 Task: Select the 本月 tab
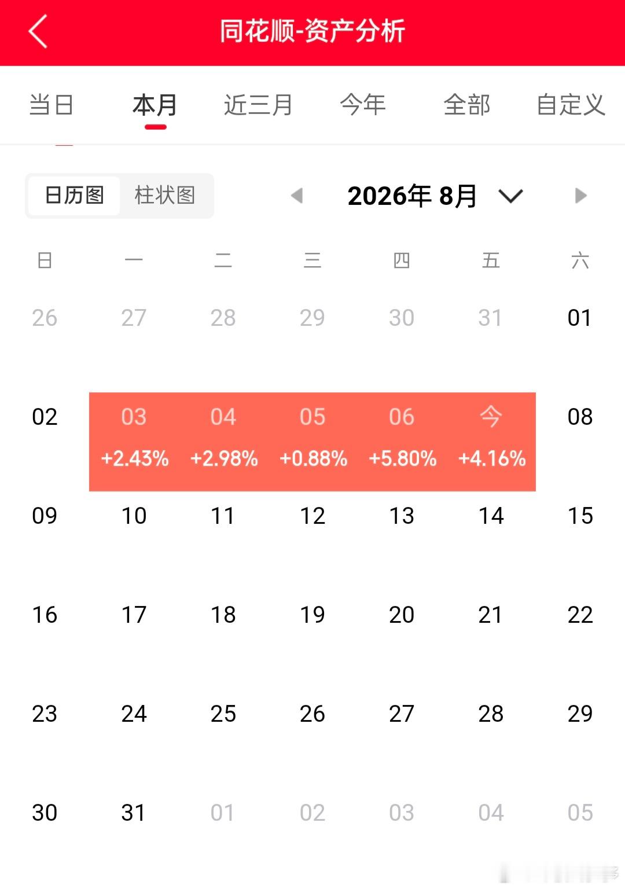(155, 105)
